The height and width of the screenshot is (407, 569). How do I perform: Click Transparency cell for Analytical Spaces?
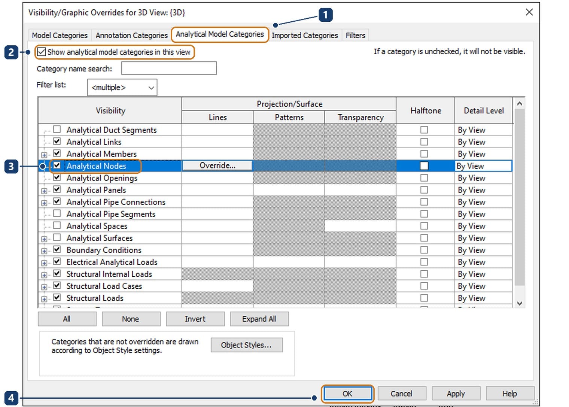pyautogui.click(x=360, y=226)
